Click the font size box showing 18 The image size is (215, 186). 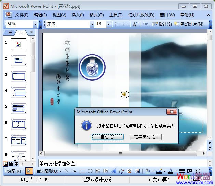101,24
